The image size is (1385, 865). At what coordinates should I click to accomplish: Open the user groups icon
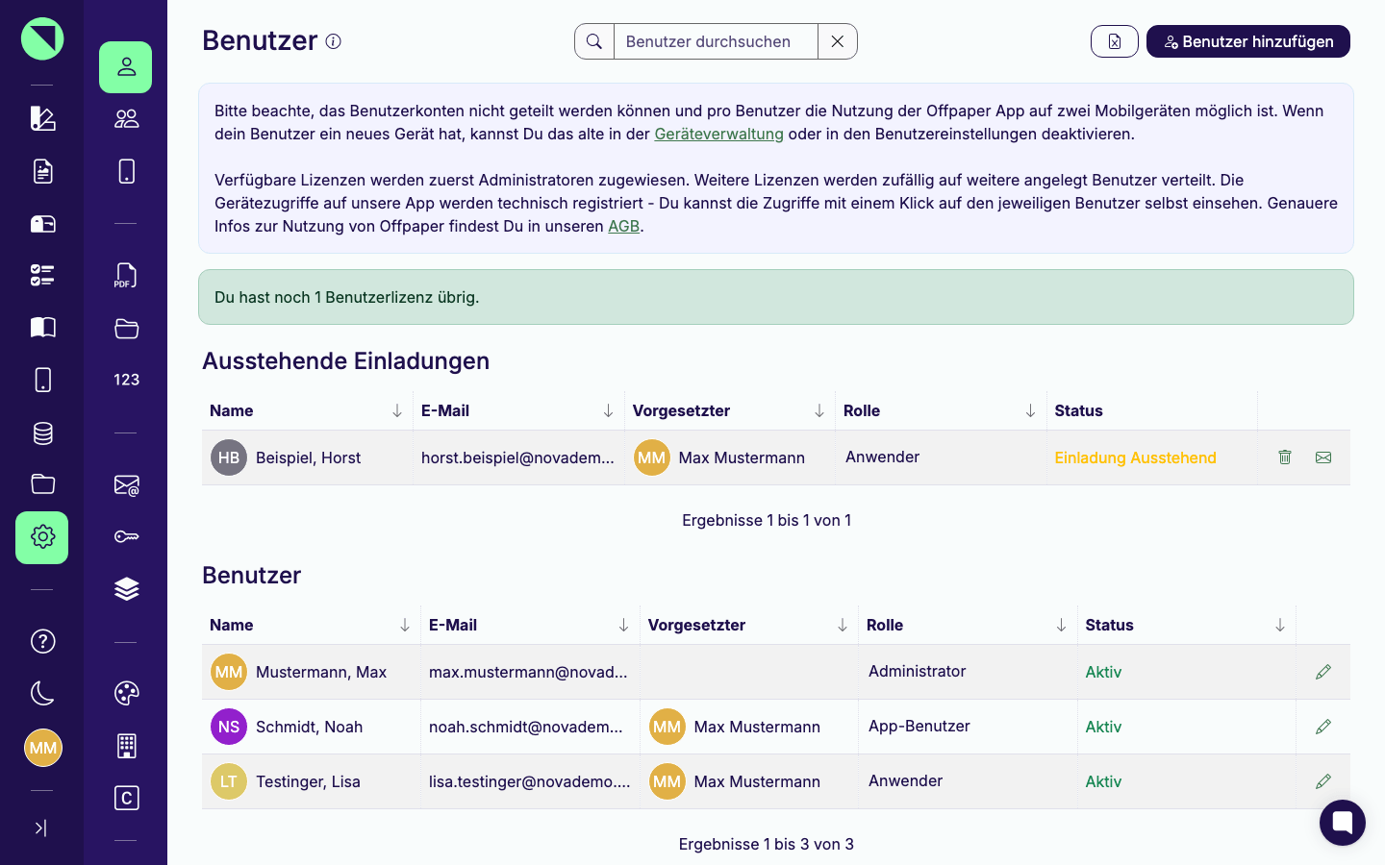126,119
